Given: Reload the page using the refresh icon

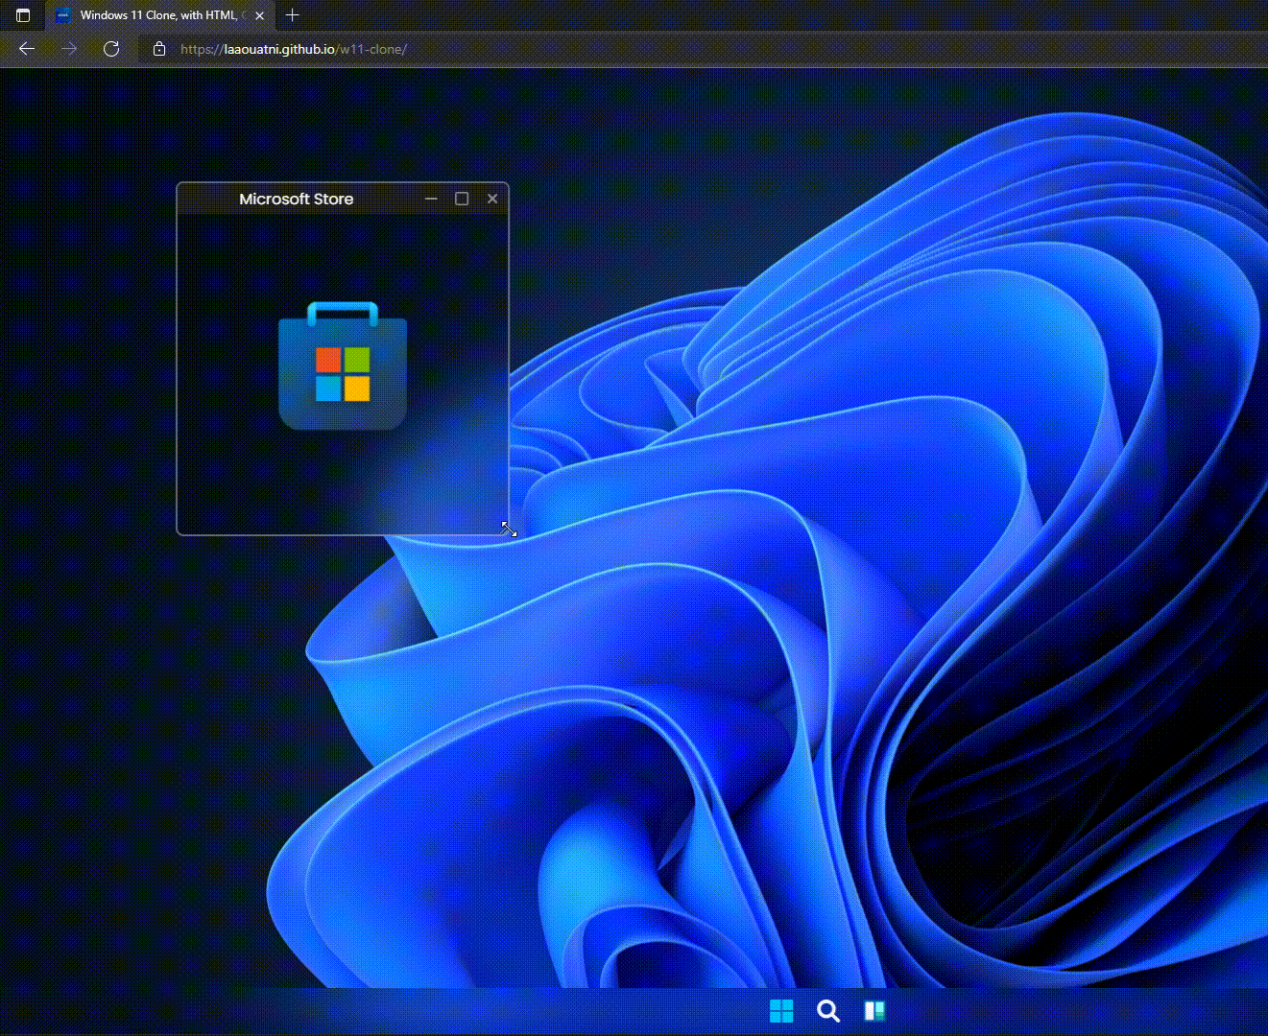Looking at the screenshot, I should point(111,48).
